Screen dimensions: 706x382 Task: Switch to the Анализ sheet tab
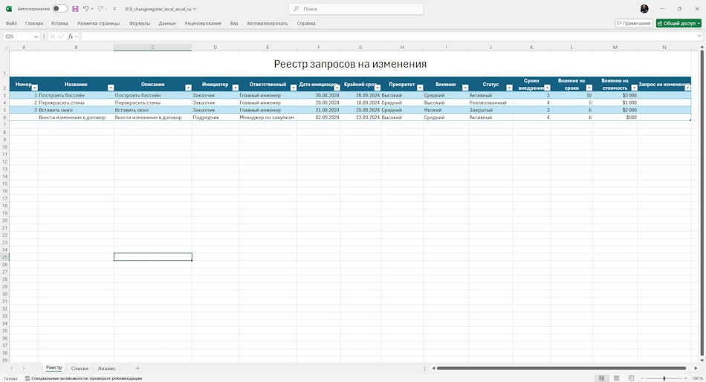pyautogui.click(x=107, y=368)
